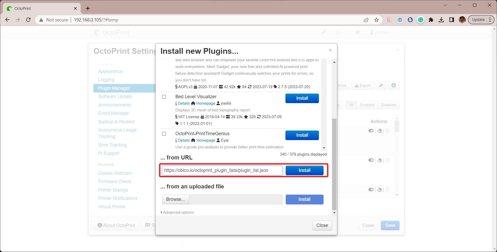Viewport: 497px width, 252px height.
Task: Dismiss plugin dialog with X icon
Action: tap(330, 50)
